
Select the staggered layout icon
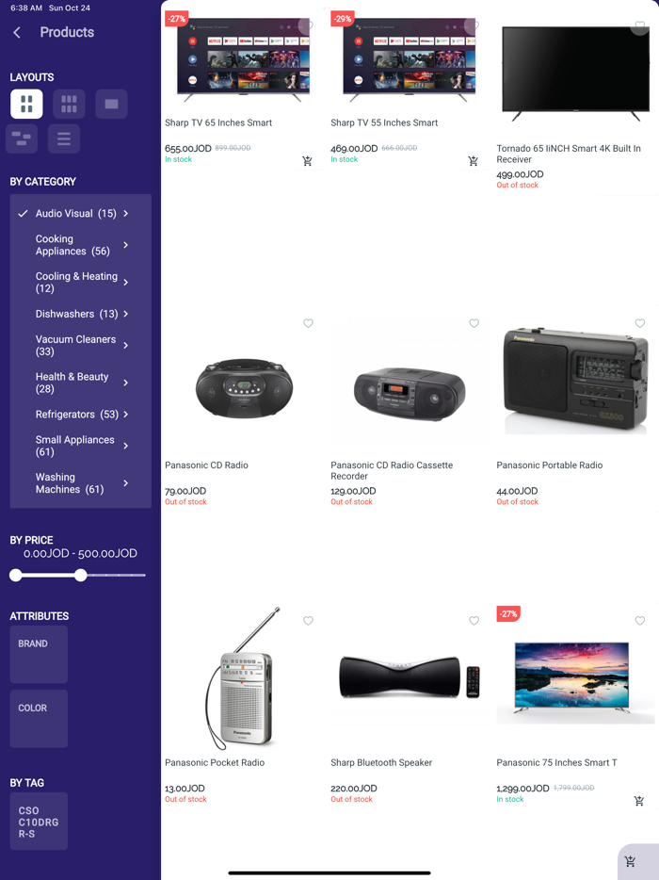[x=22, y=139]
